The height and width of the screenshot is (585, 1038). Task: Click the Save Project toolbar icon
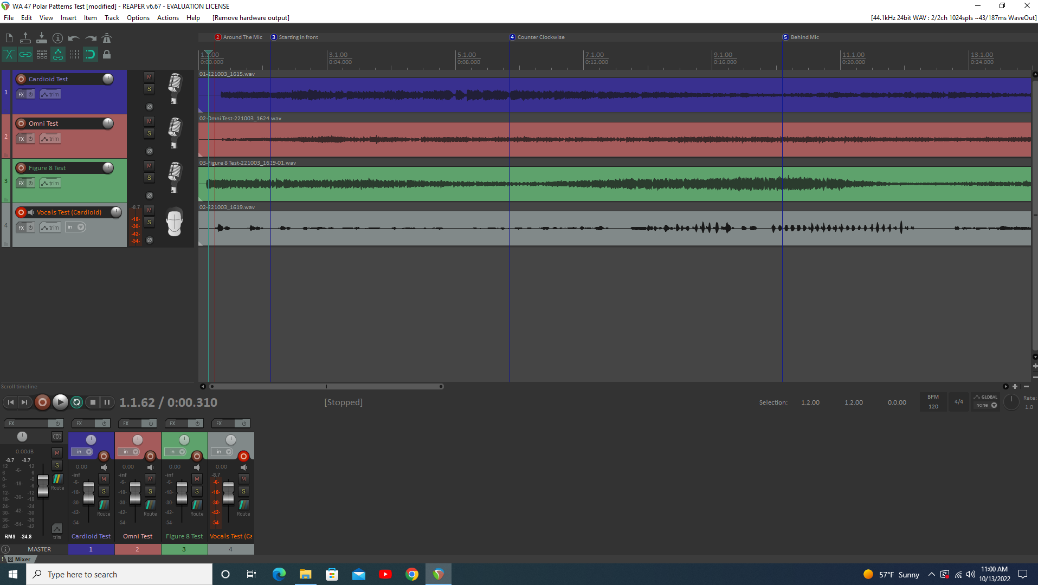42,38
